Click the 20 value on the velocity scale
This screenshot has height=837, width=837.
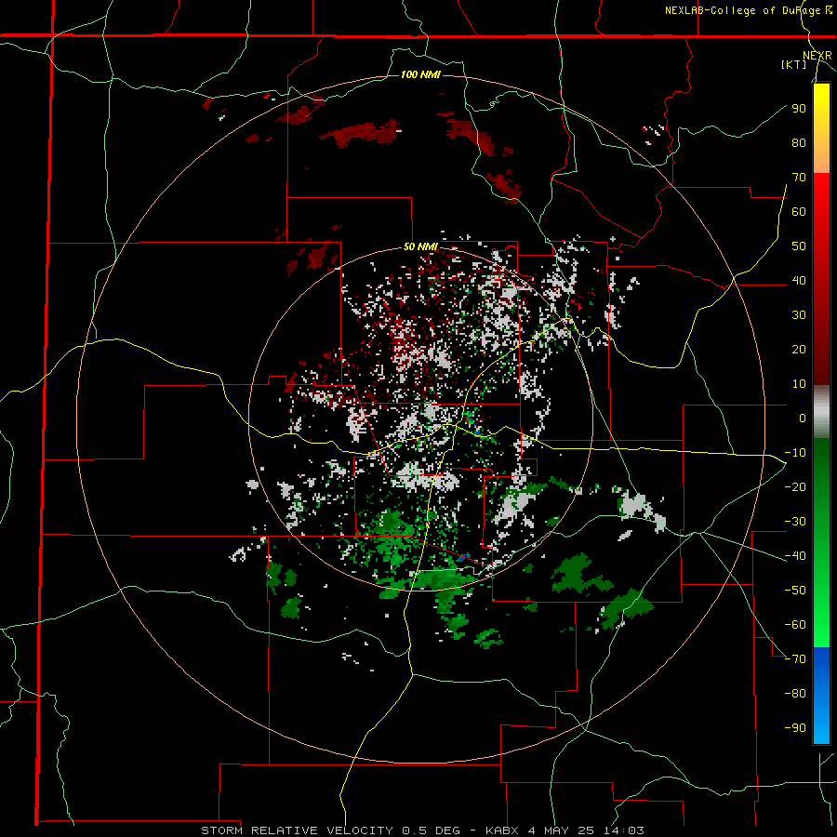point(799,349)
